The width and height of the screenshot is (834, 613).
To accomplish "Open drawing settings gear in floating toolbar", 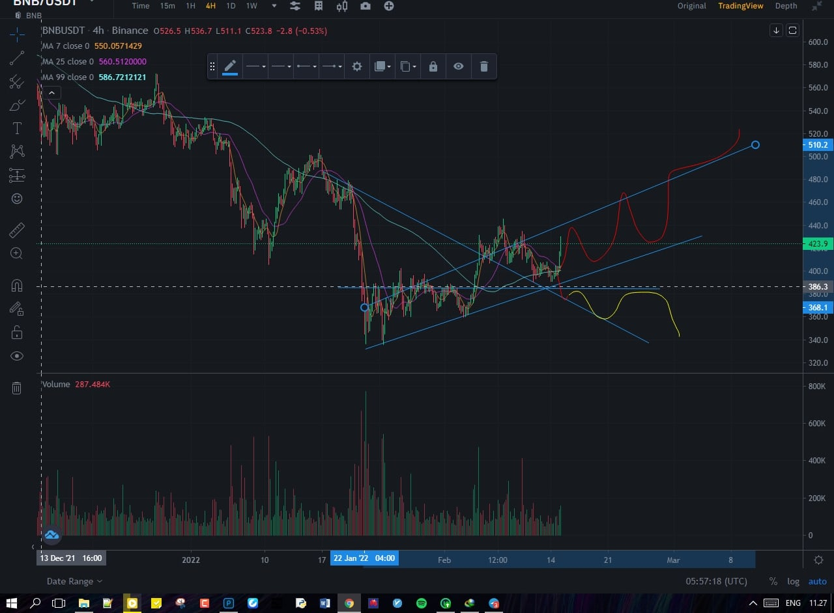I will coord(357,66).
